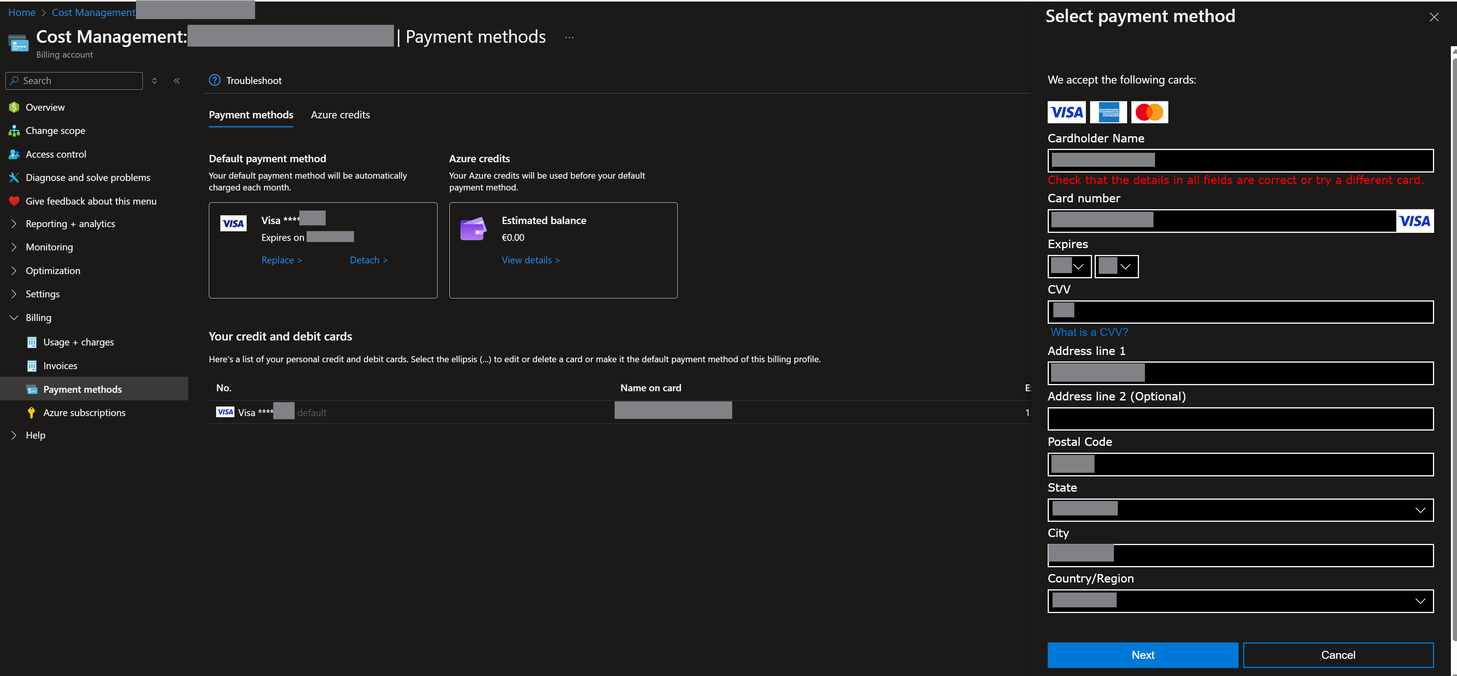This screenshot has width=1457, height=676.
Task: Click the Payment methods card icon in sidebar
Action: (32, 389)
